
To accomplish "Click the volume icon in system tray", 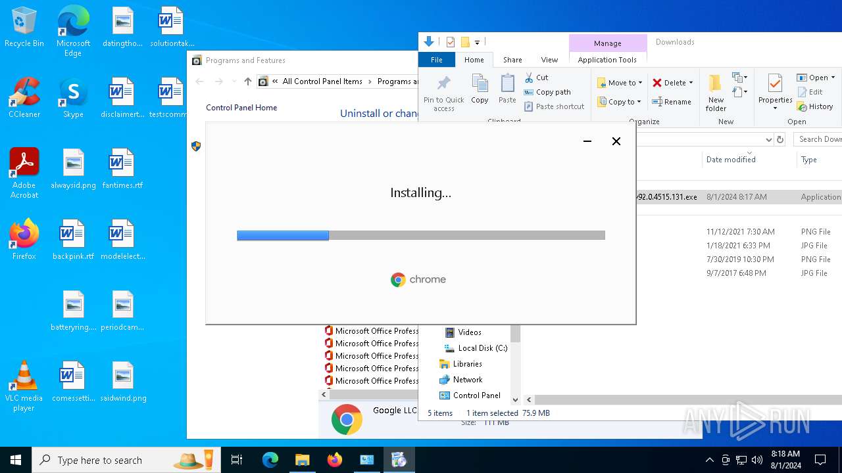I will pyautogui.click(x=757, y=460).
